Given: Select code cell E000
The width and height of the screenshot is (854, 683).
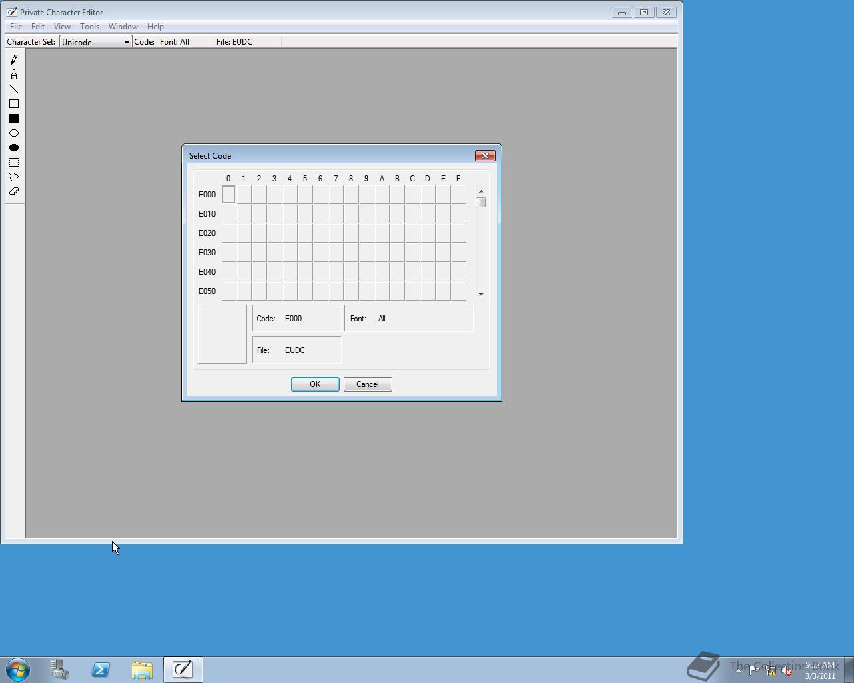Looking at the screenshot, I should tap(228, 194).
